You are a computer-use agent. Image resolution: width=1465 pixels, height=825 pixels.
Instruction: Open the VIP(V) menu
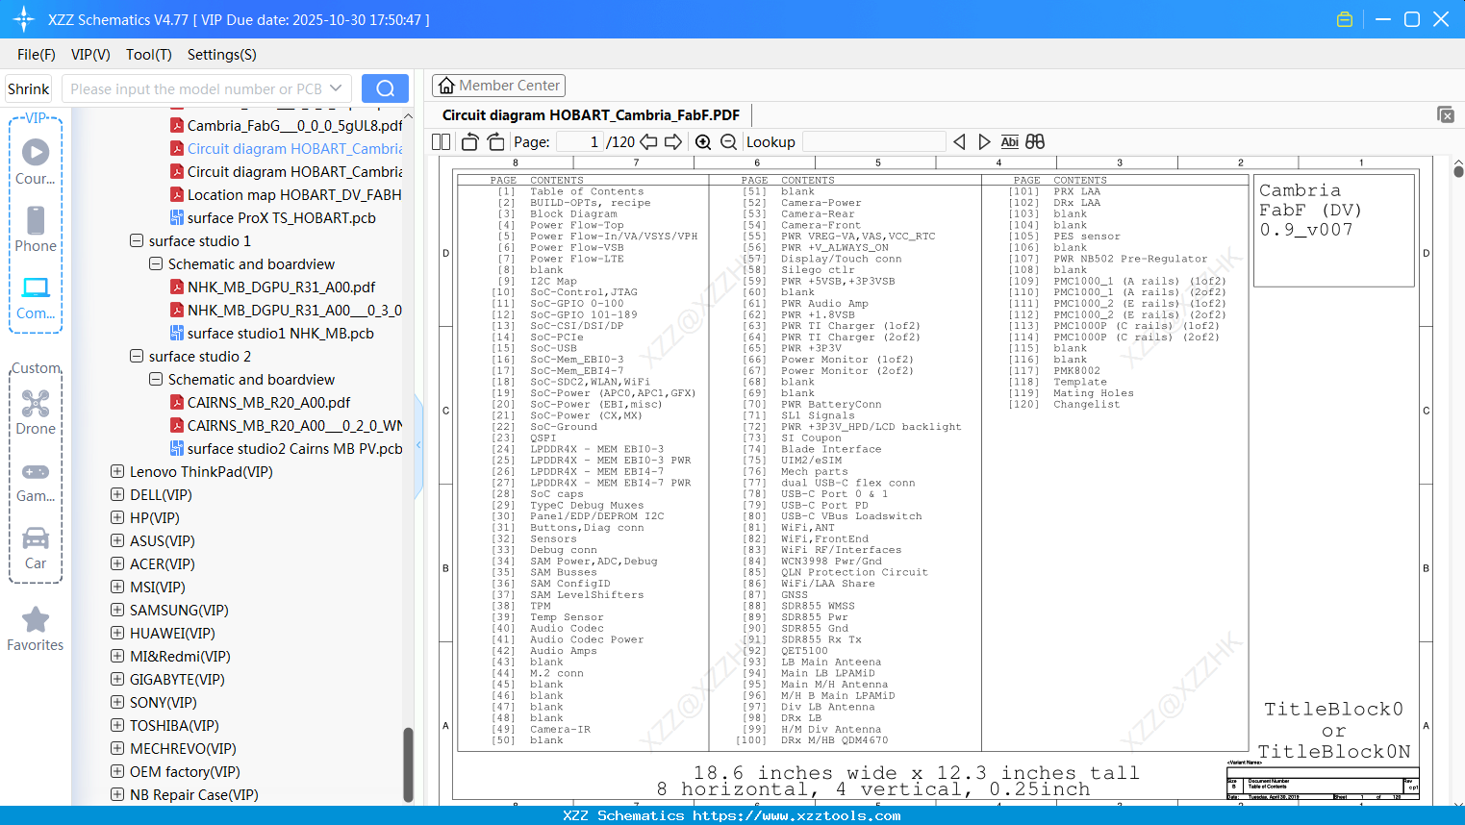(90, 55)
